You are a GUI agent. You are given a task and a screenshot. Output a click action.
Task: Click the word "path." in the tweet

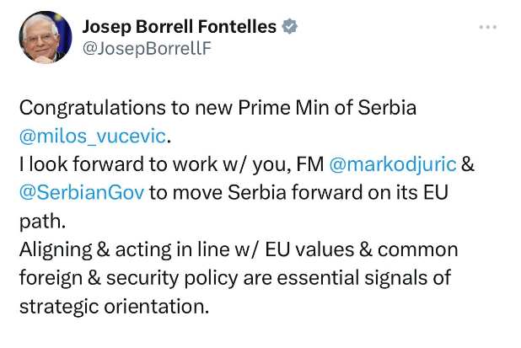(42, 220)
